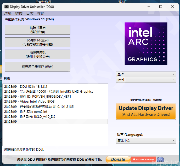Click the Donate button
Image resolution: width=180 pixels, height=166 pixels.
(118, 159)
